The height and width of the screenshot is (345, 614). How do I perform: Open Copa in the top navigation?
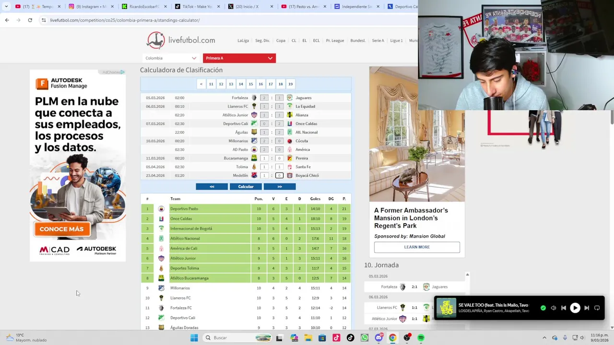(281, 41)
